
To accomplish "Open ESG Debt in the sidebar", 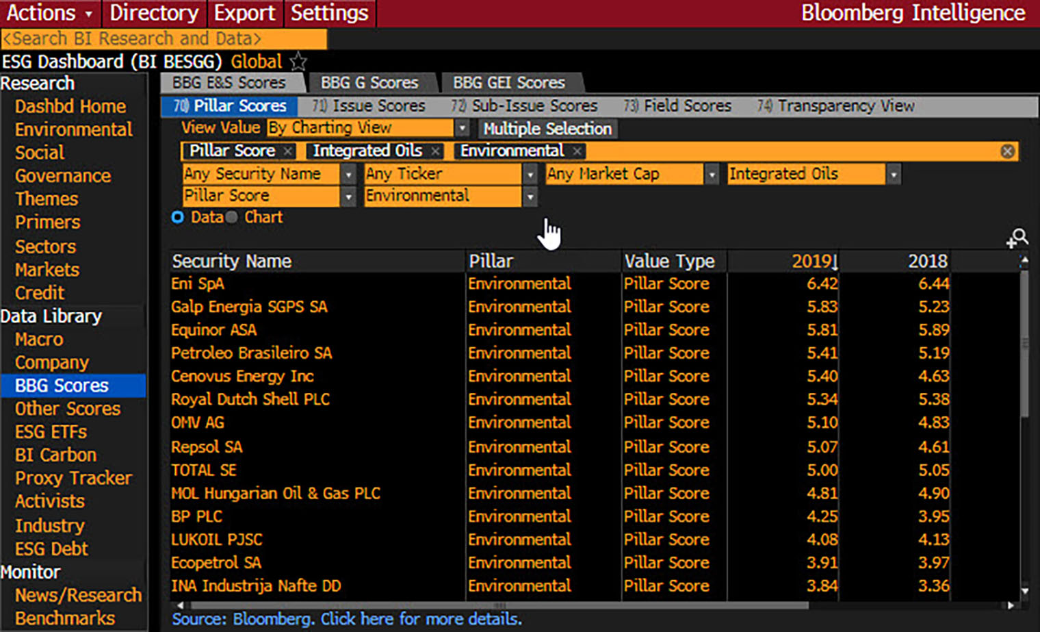I will click(x=51, y=549).
